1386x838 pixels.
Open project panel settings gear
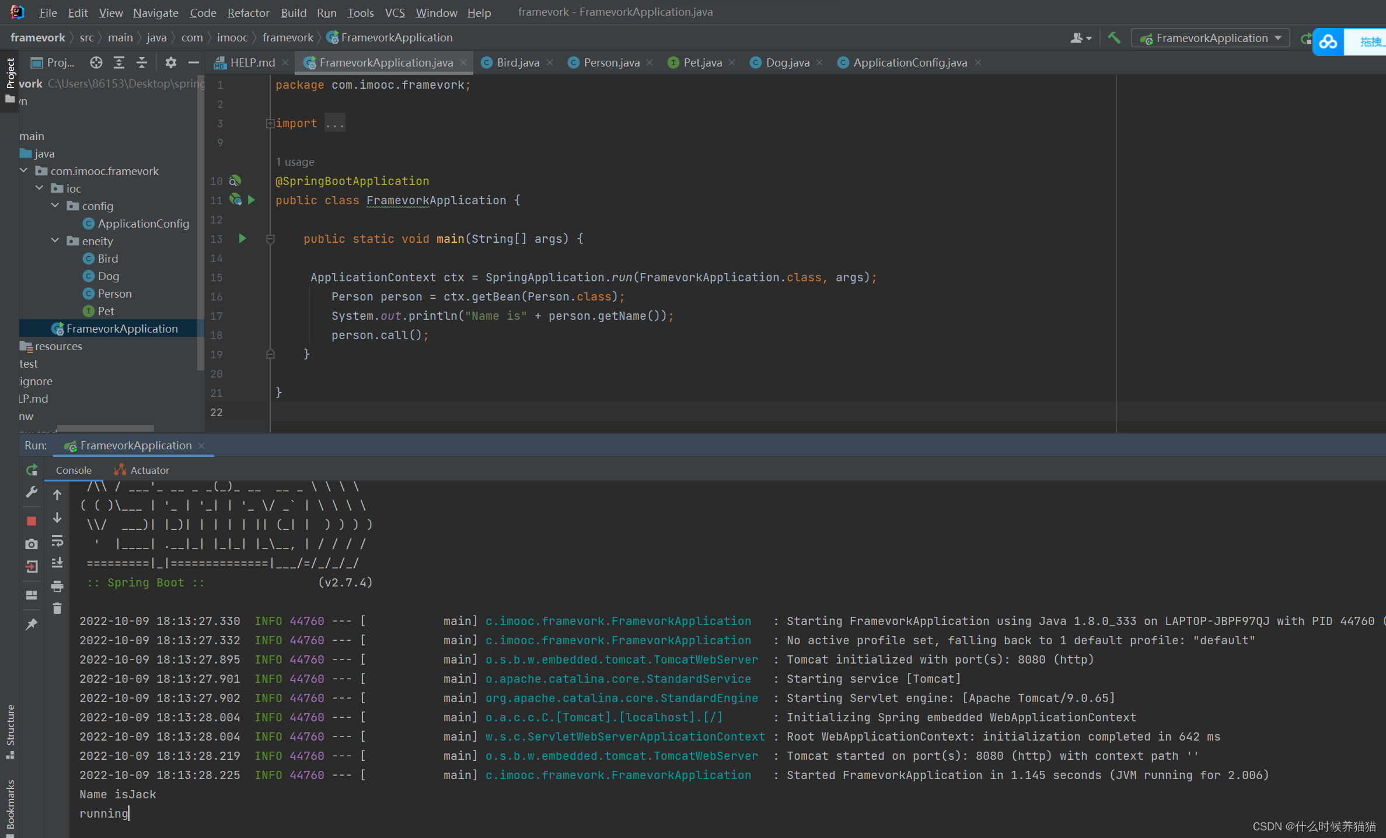(170, 62)
